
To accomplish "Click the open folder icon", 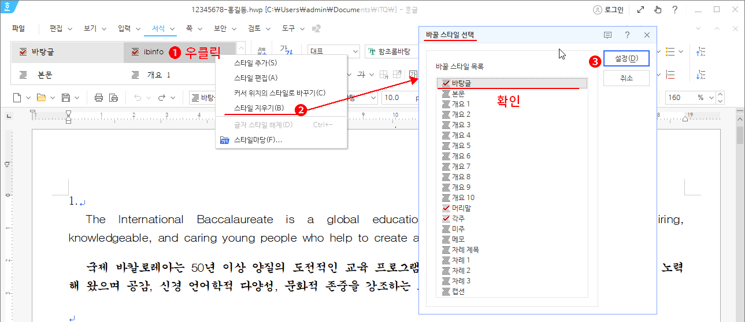I will click(x=42, y=98).
